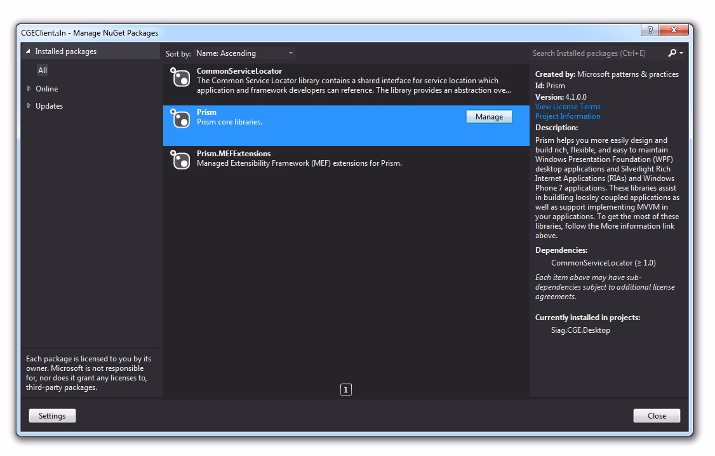Go to page 1 in the pager

click(x=346, y=390)
